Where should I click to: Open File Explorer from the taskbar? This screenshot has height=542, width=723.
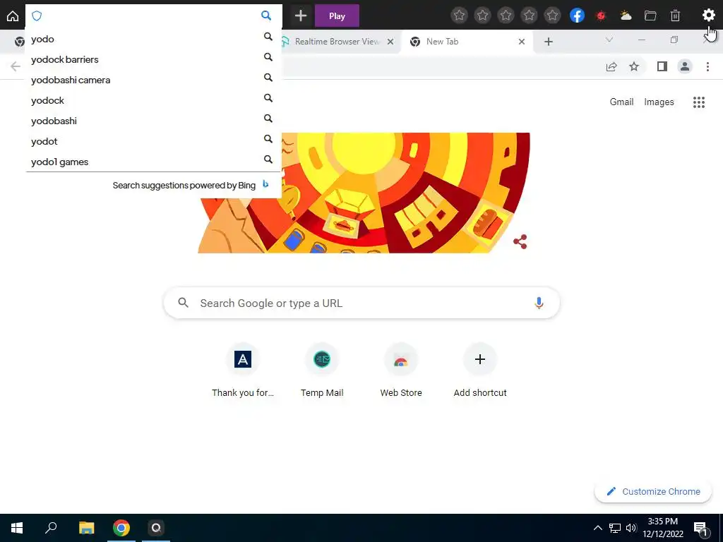[x=86, y=528]
